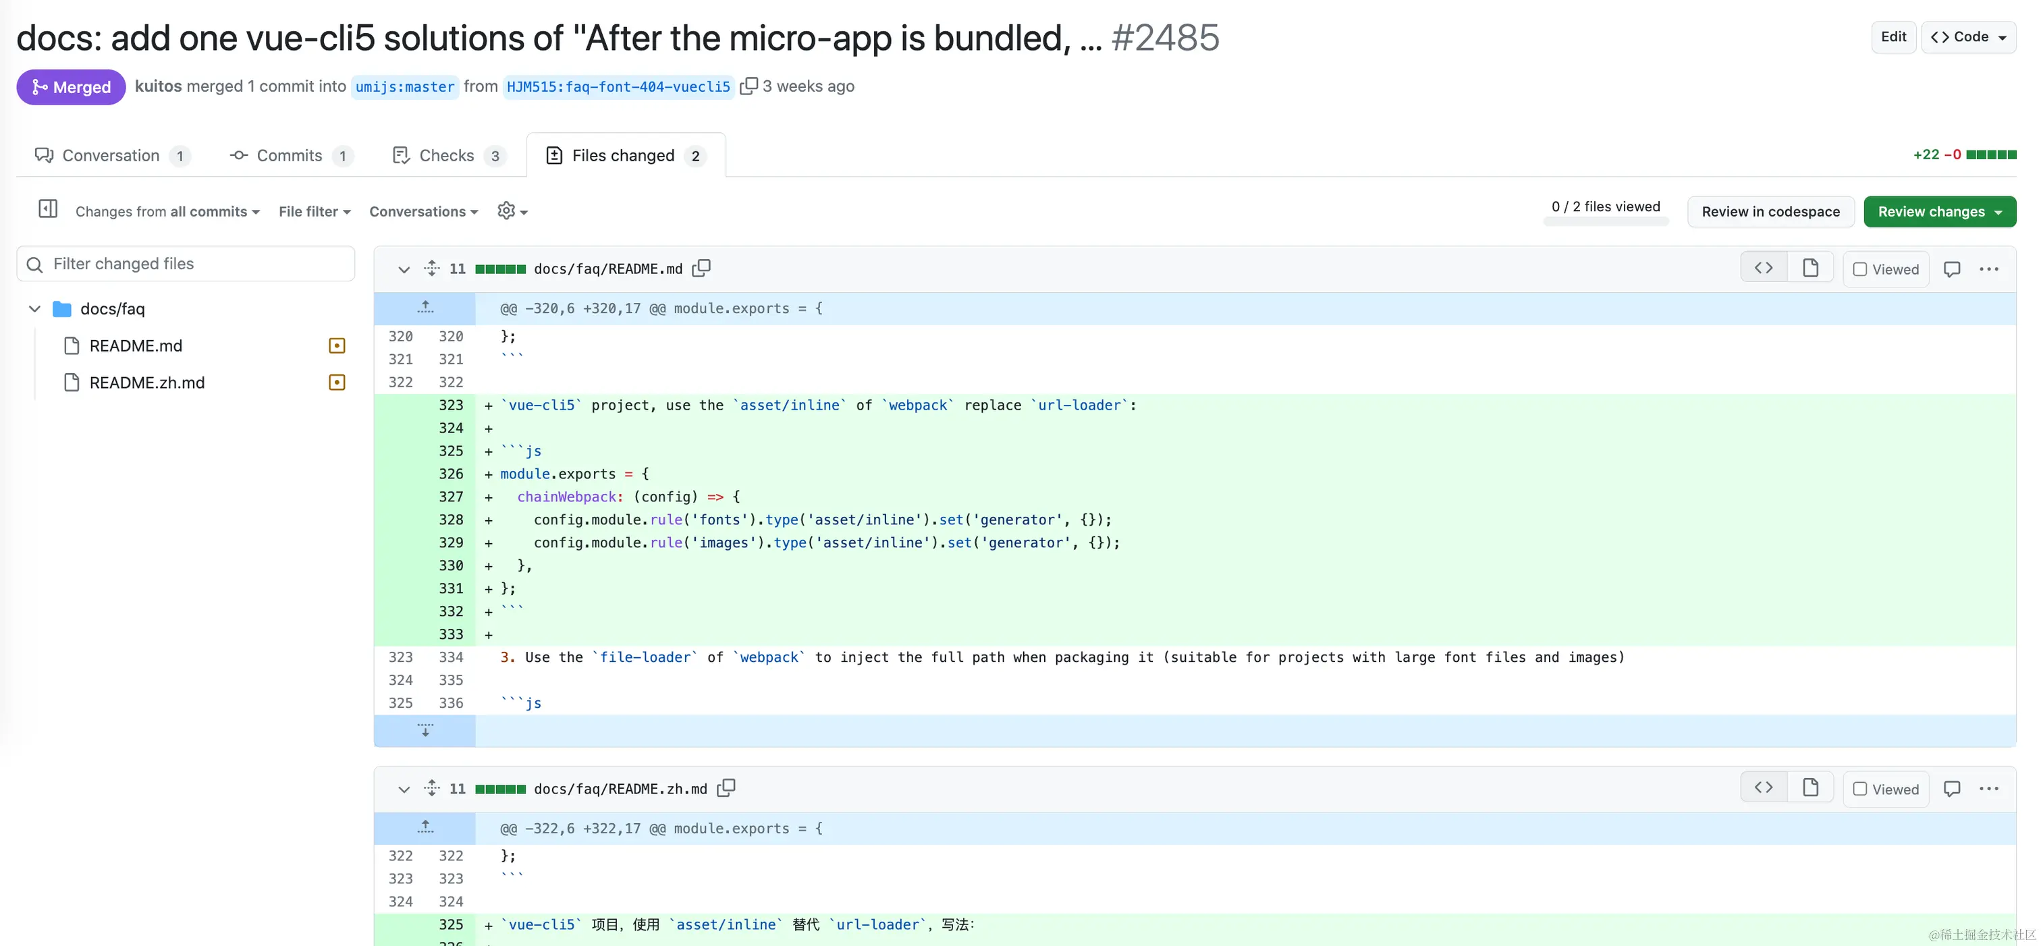Open the File filter dropdown
The image size is (2041, 946).
(x=315, y=212)
